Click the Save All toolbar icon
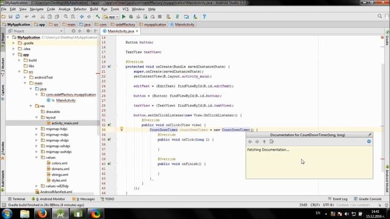This screenshot has width=390, height=219. (10, 16)
